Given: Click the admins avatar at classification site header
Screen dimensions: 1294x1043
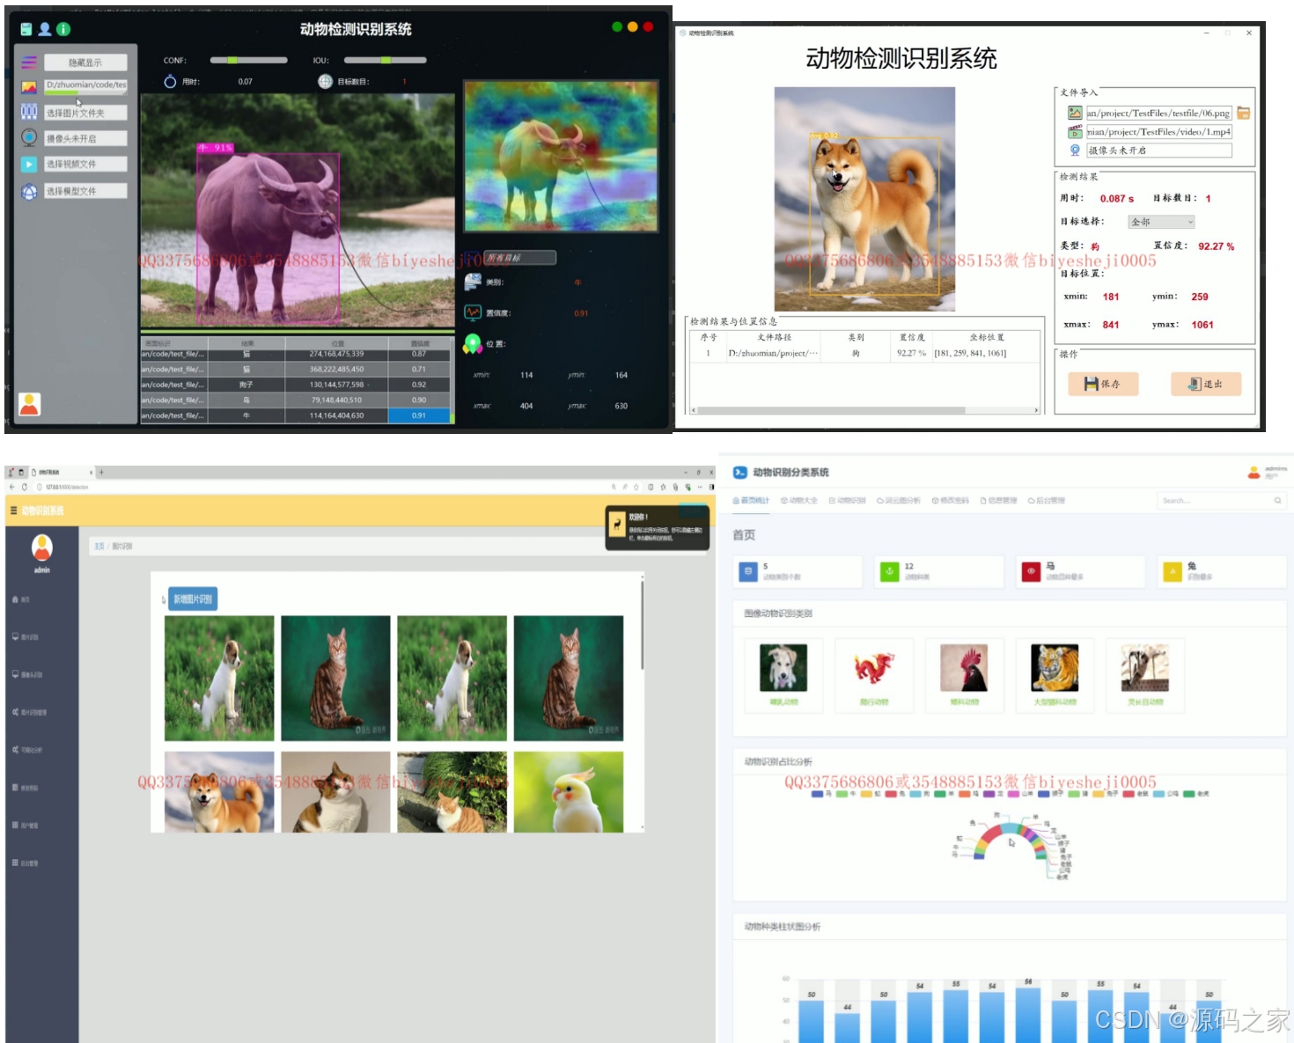Looking at the screenshot, I should [1254, 473].
